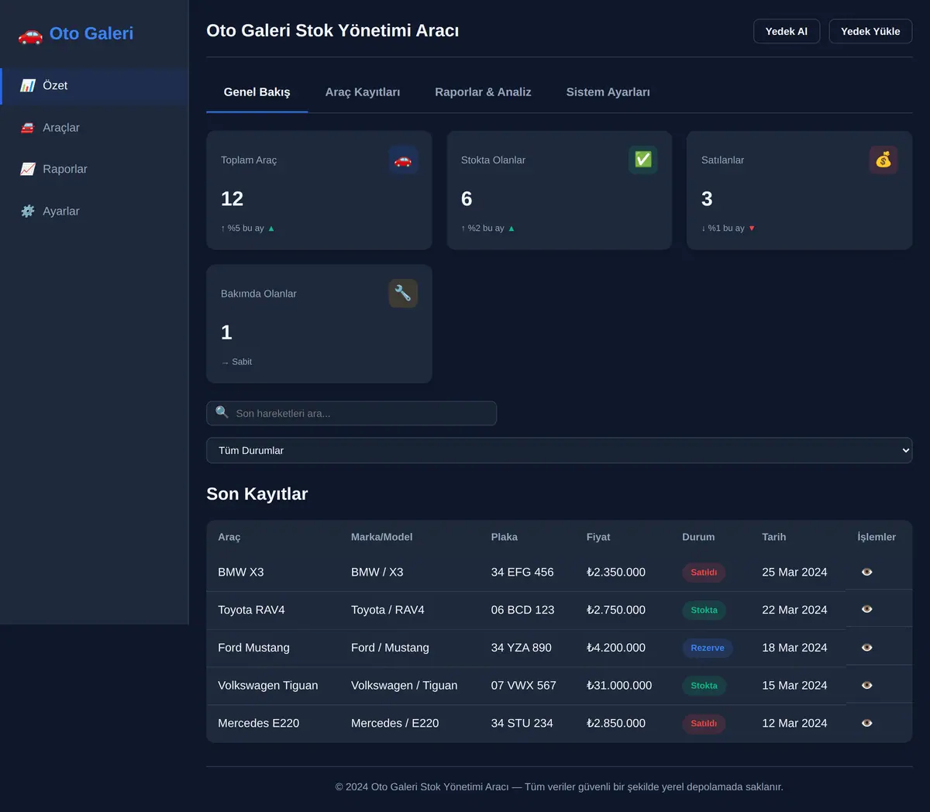
Task: View details of BMW X3 via eye icon
Action: pyautogui.click(x=867, y=572)
